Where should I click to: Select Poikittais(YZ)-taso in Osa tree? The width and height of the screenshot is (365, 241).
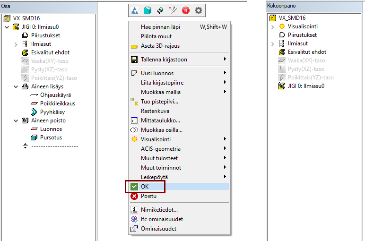[x=54, y=78]
